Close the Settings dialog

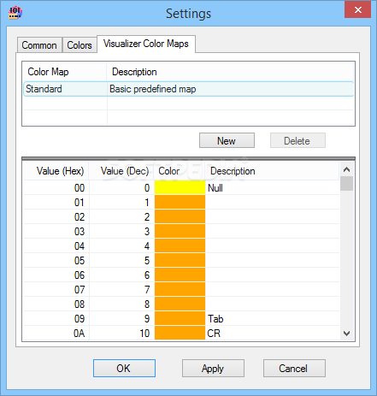357,9
